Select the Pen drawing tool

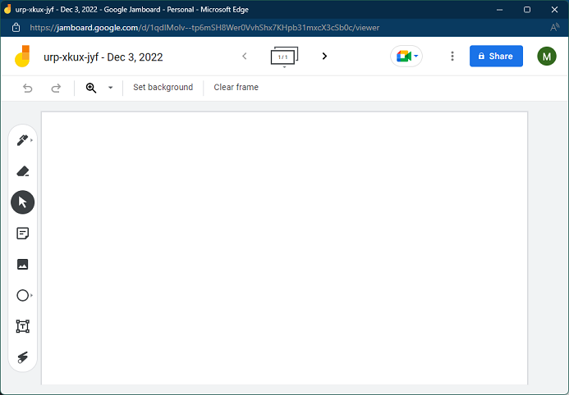tap(22, 140)
